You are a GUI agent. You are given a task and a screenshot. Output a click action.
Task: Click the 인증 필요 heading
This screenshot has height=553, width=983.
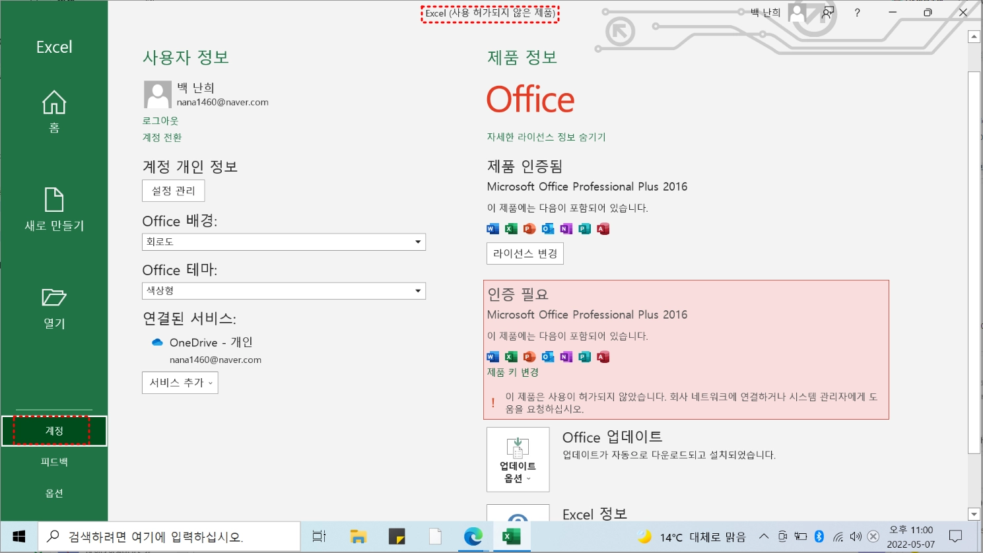518,294
